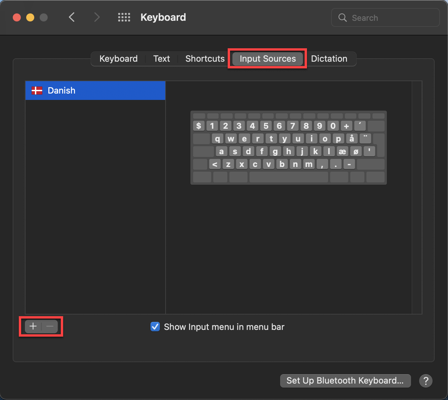Click the ø key in keyboard preview
The width and height of the screenshot is (448, 400).
pos(356,152)
